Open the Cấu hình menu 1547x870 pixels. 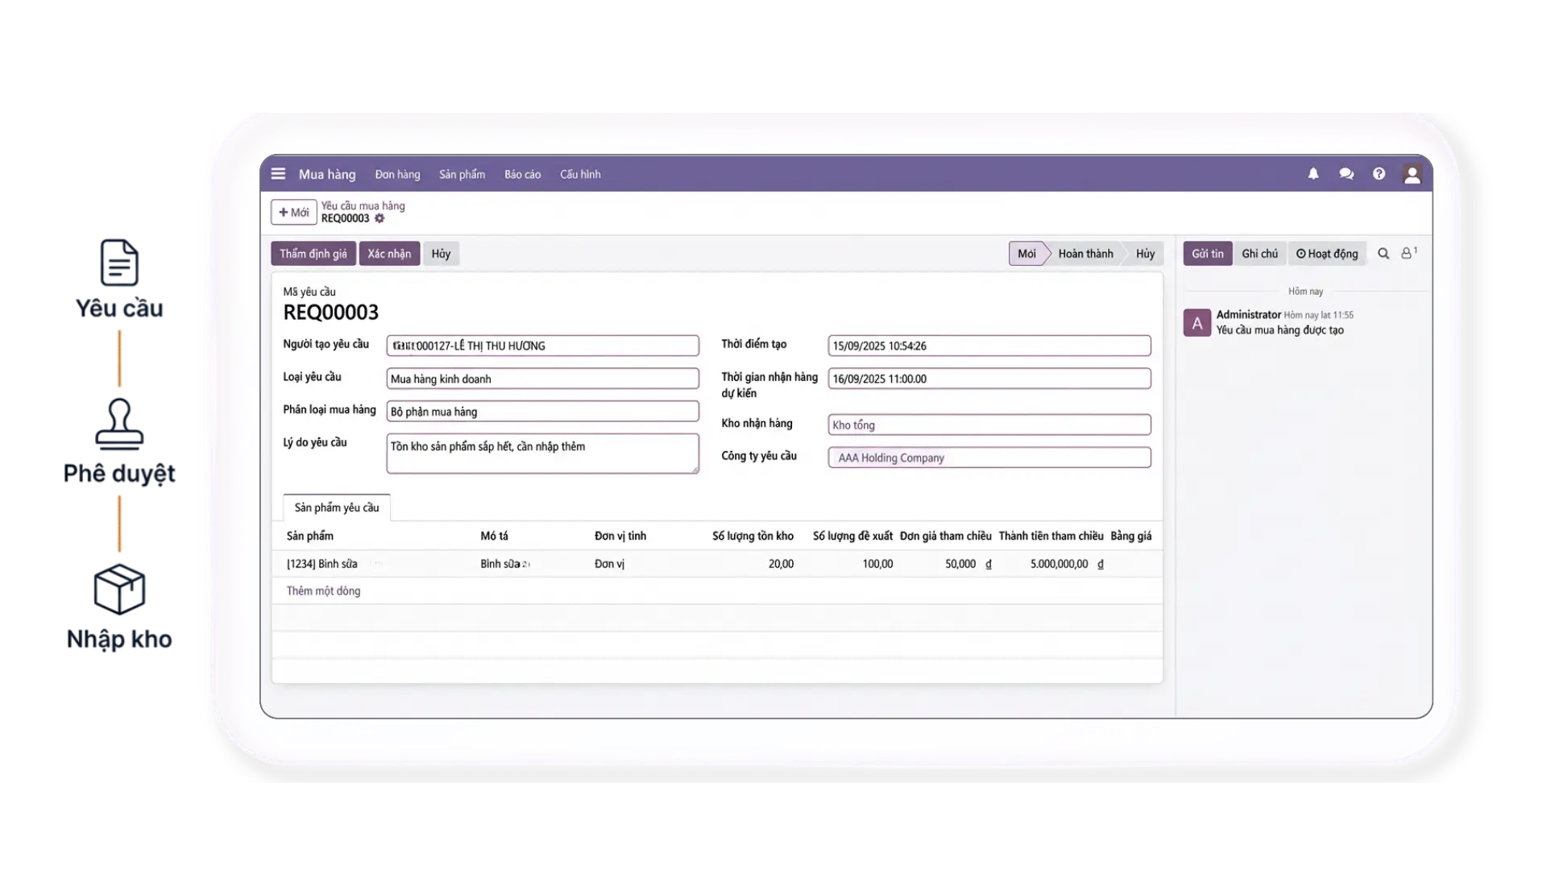point(580,175)
